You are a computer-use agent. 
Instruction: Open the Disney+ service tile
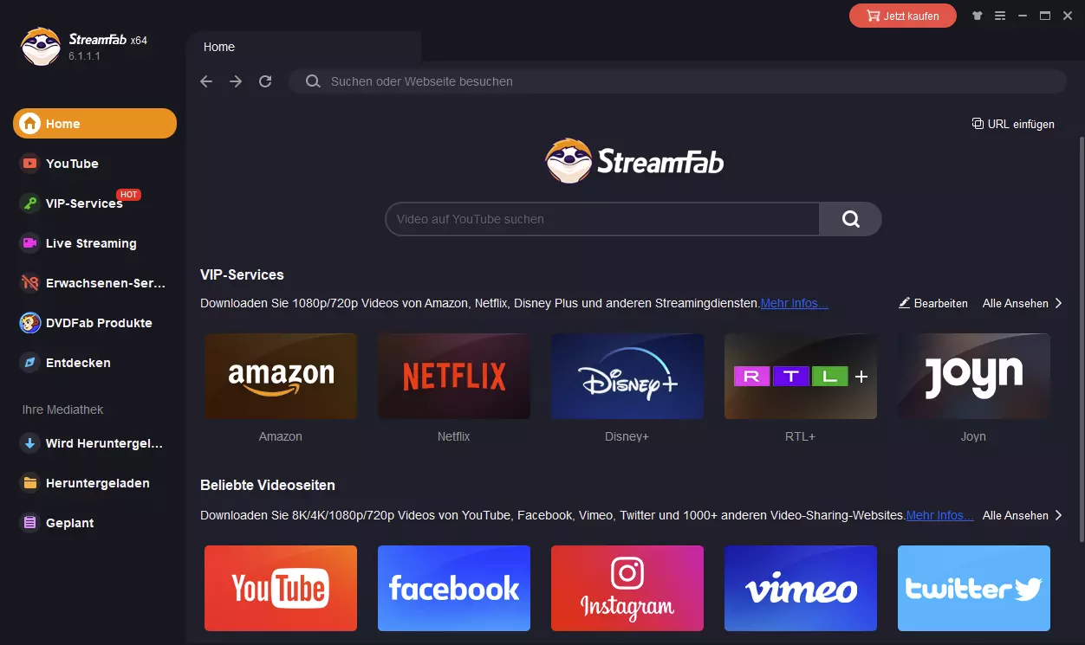(627, 377)
